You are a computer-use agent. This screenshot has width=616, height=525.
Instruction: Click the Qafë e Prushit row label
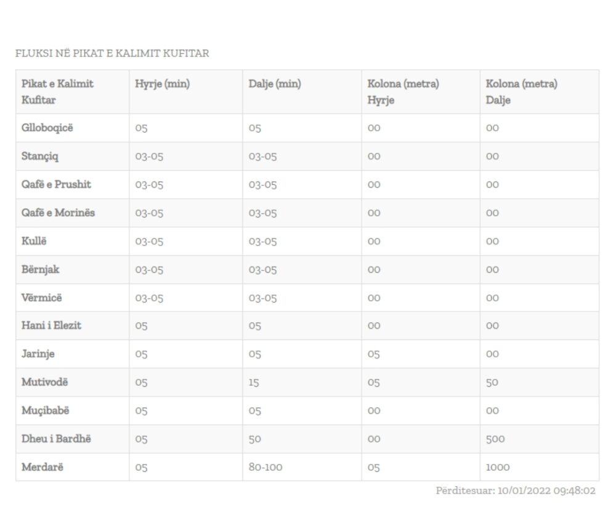coord(56,184)
